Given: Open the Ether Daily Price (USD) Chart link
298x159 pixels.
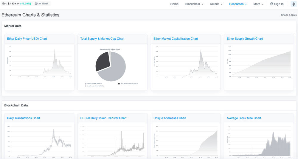Looking at the screenshot, I should 27,39.
